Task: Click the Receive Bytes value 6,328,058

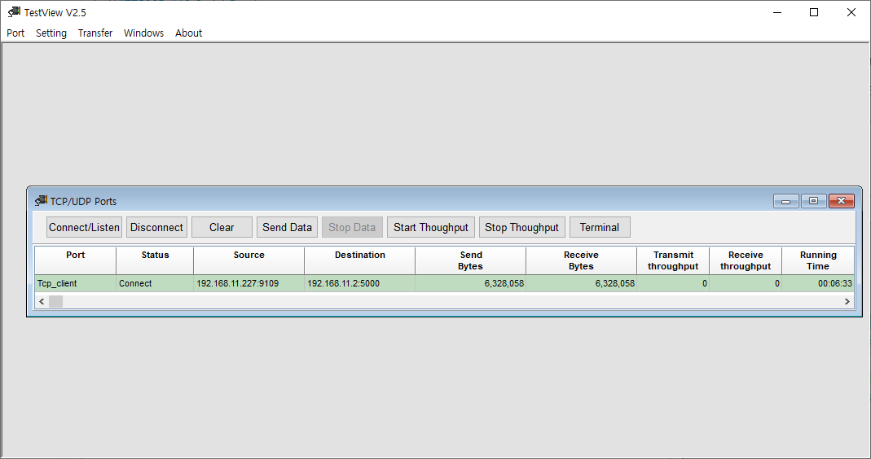Action: pyautogui.click(x=615, y=283)
